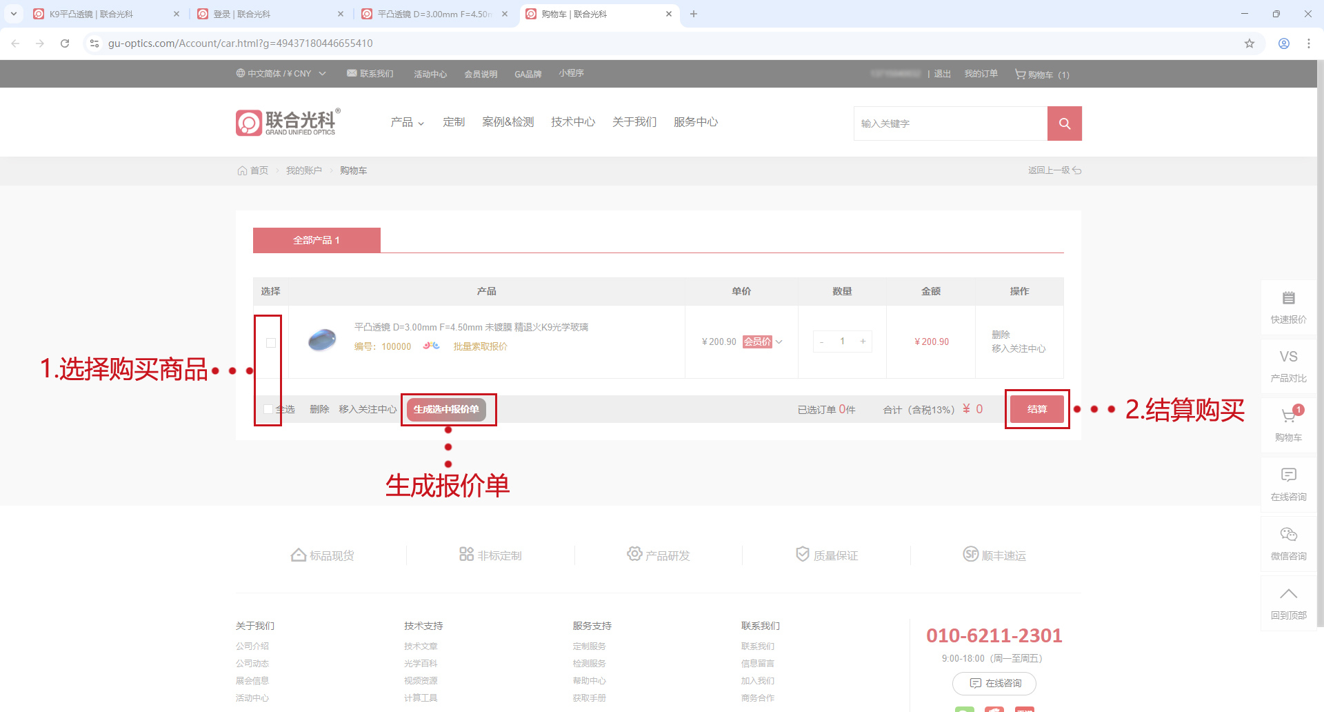The image size is (1324, 712).
Task: Toggle the 全选 select-all checkbox
Action: point(268,409)
